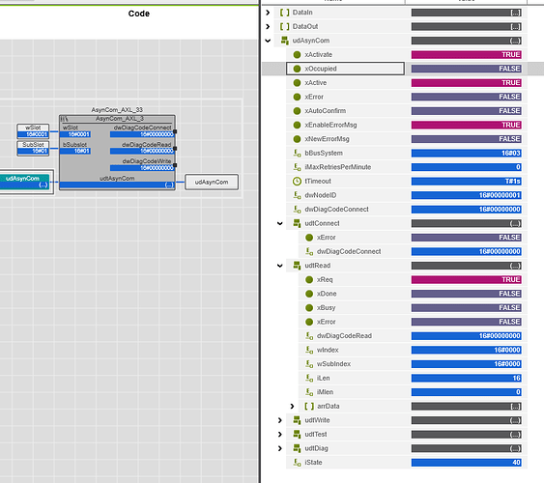Select the bBusSystem value 16#03

(x=467, y=154)
